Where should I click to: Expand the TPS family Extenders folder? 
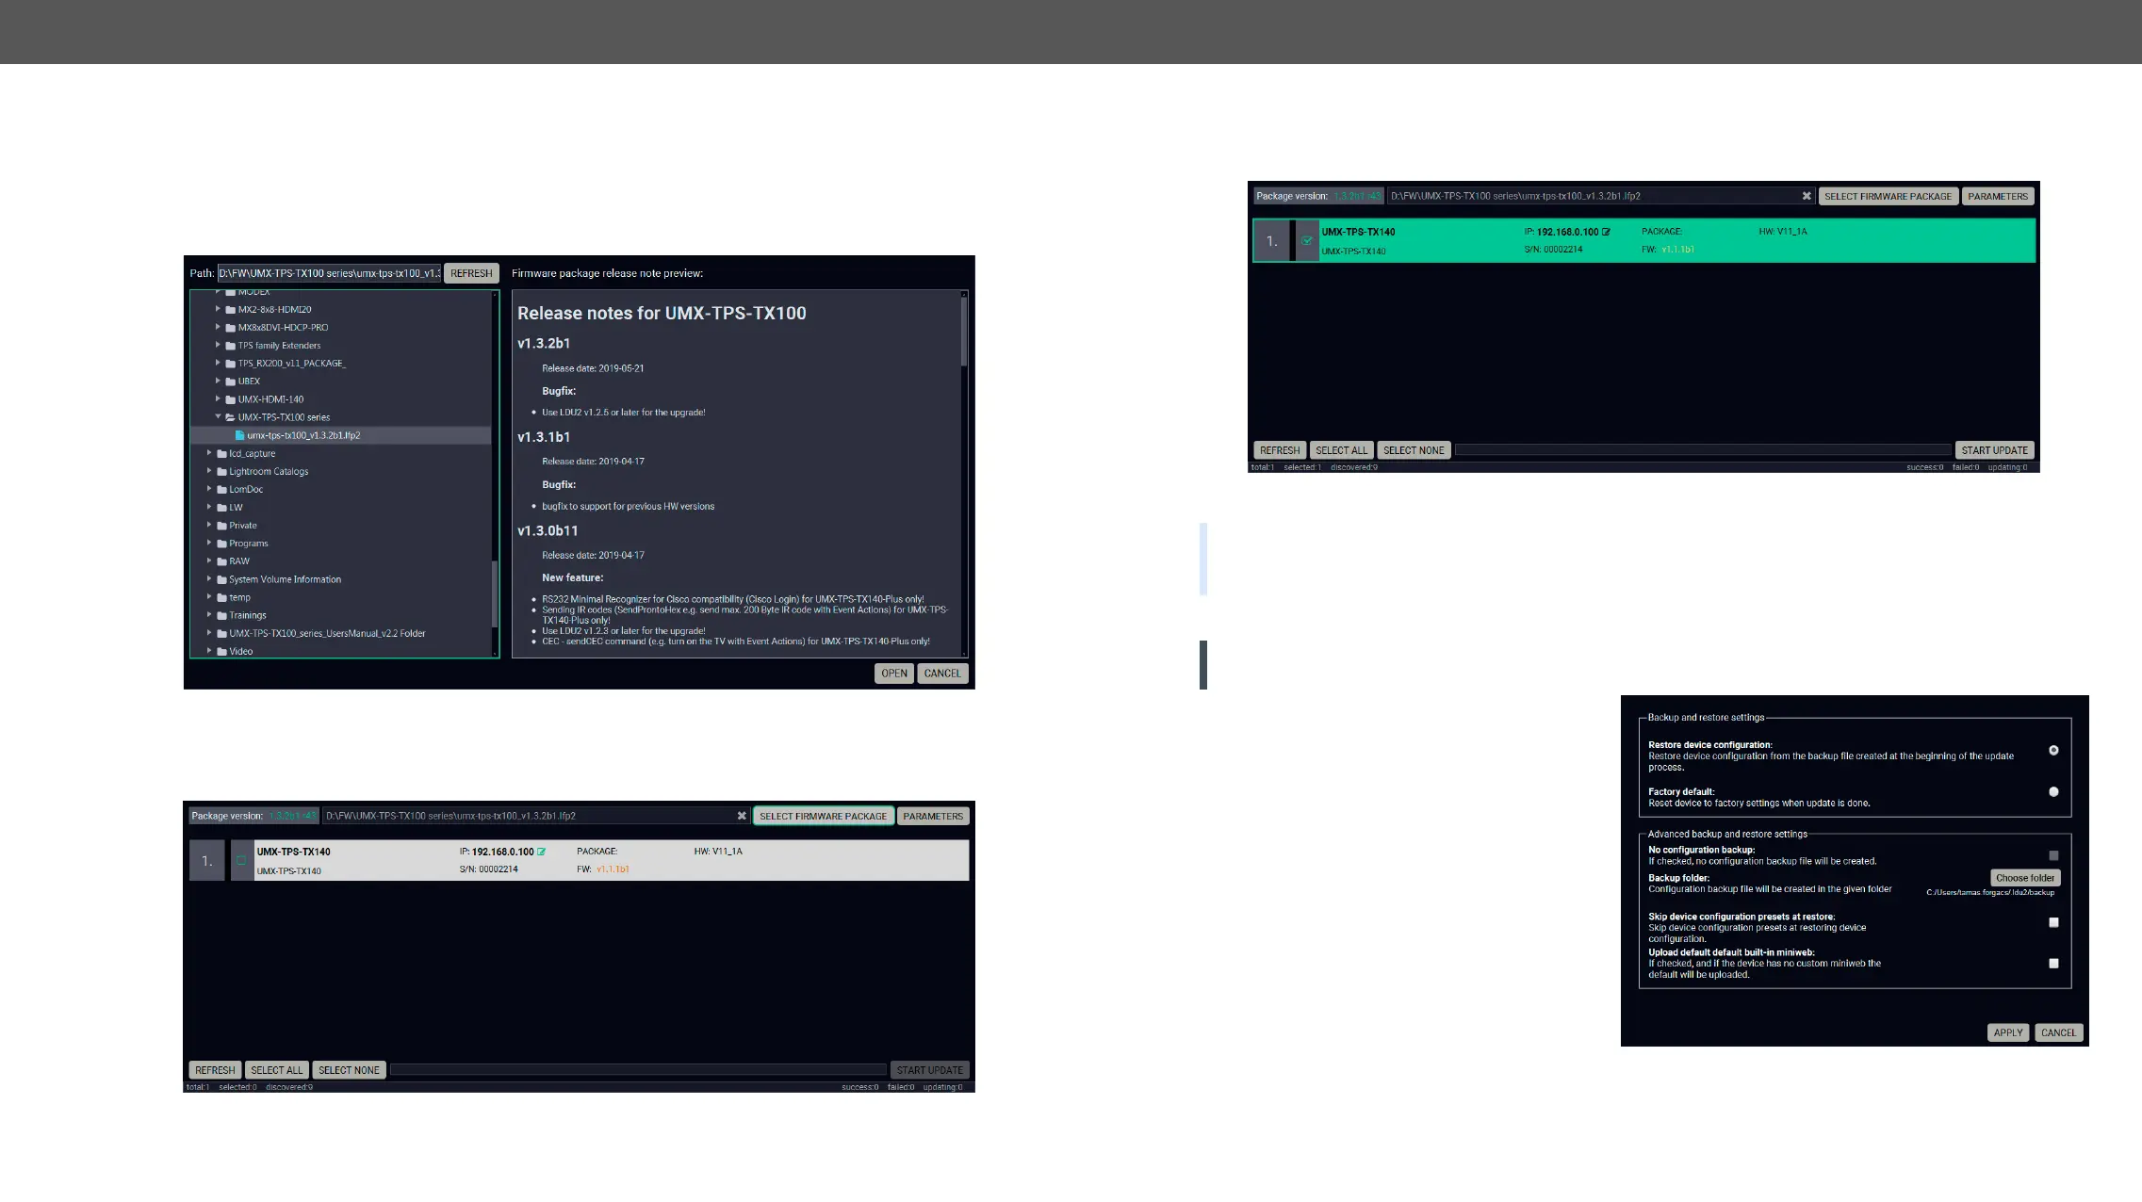[218, 345]
